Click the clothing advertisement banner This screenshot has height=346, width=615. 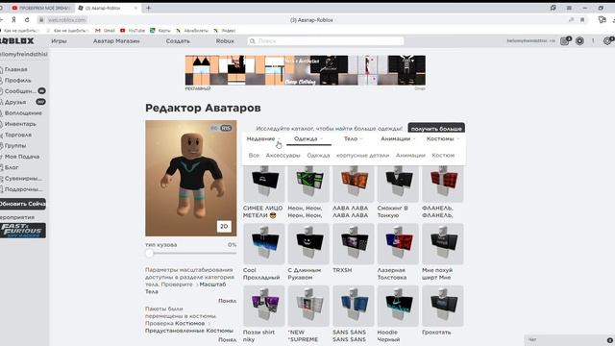[306, 70]
